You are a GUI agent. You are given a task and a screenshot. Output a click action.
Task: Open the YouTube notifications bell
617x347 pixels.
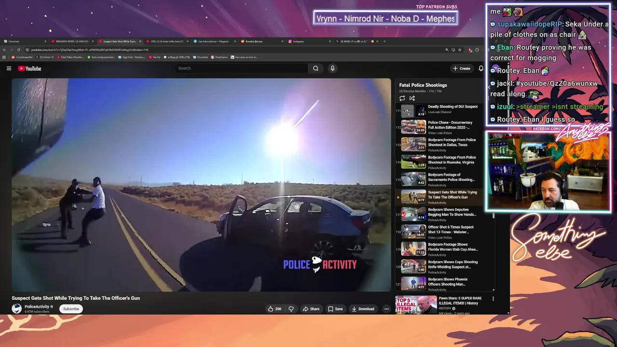pos(481,68)
